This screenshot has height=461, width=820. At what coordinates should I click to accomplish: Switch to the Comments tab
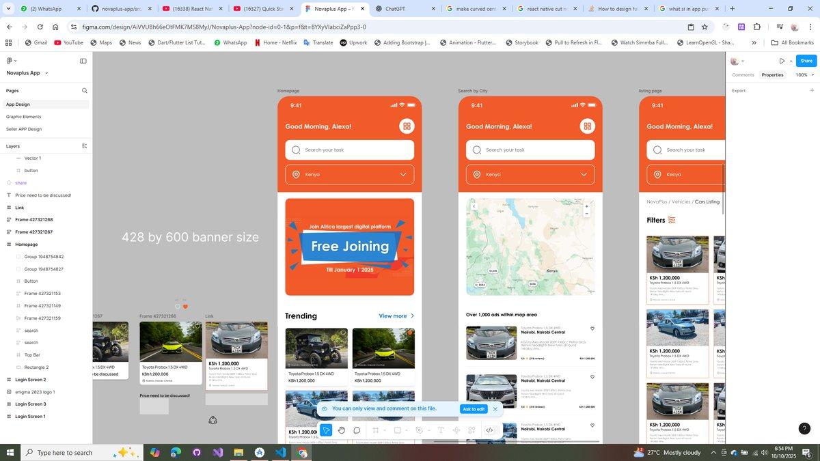pos(743,75)
